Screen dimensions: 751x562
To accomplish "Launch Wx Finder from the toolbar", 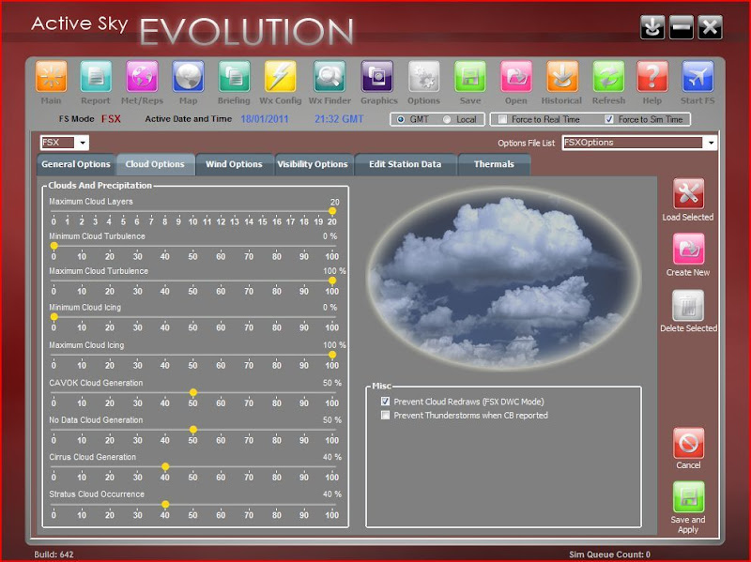I will [329, 77].
